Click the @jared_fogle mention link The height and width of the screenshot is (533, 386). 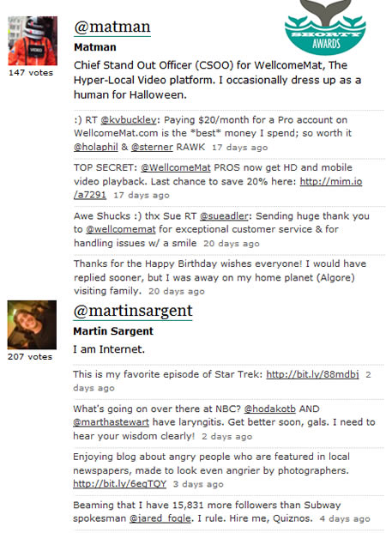coord(160,518)
